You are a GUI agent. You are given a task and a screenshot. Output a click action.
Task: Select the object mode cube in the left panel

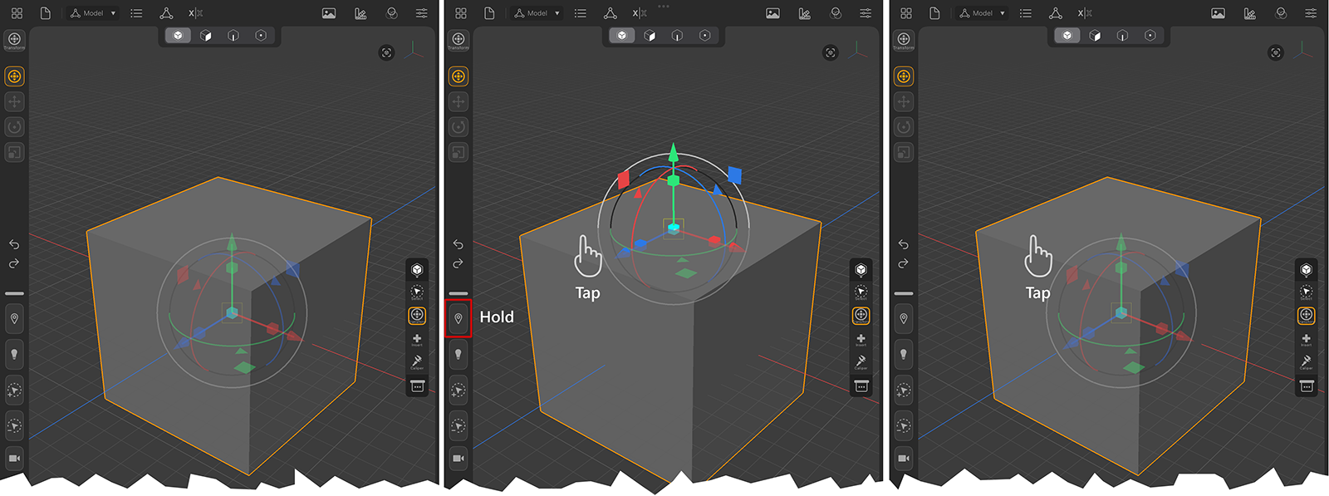coord(178,36)
